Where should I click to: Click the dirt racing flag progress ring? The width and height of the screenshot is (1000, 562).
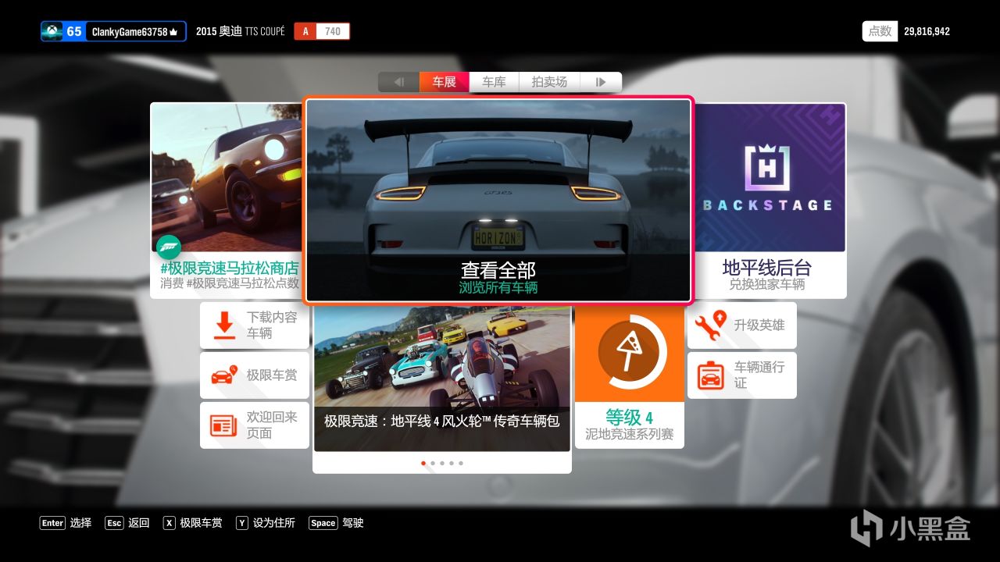click(629, 353)
